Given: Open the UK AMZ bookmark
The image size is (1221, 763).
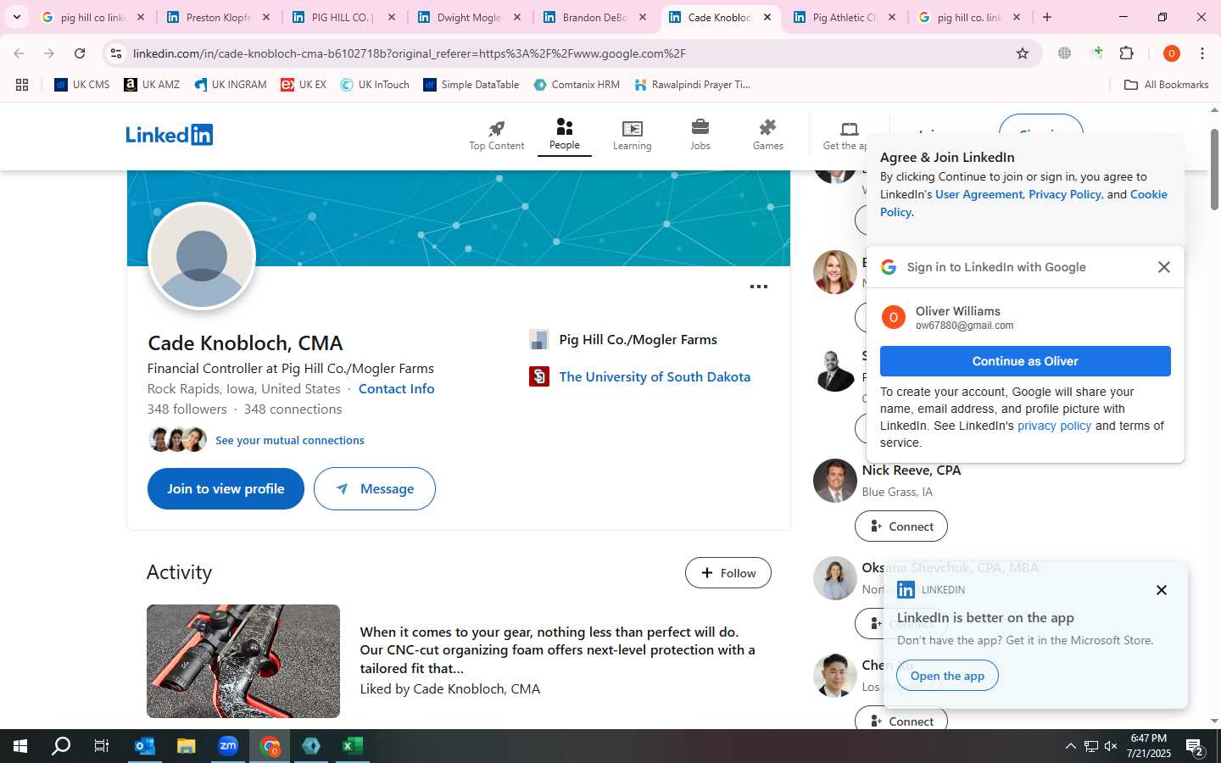Looking at the screenshot, I should click(152, 85).
